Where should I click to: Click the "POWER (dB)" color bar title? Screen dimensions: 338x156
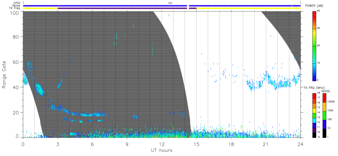(x=314, y=6)
